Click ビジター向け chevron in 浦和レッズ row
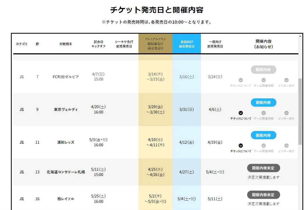Screen dimensions: 308x210 (x=286, y=146)
